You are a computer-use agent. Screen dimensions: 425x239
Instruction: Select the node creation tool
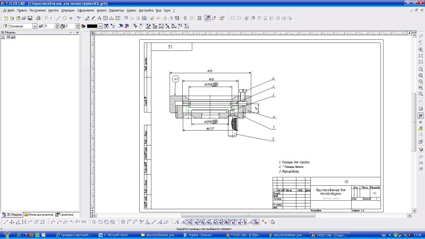pyautogui.click(x=71, y=18)
